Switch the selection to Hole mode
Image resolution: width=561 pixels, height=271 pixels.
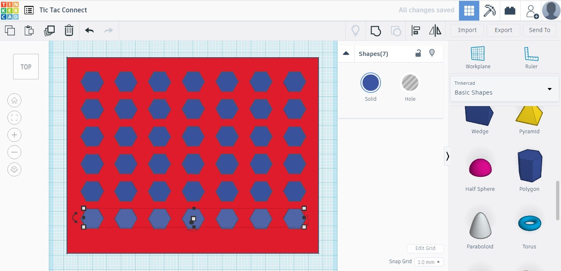pos(410,82)
